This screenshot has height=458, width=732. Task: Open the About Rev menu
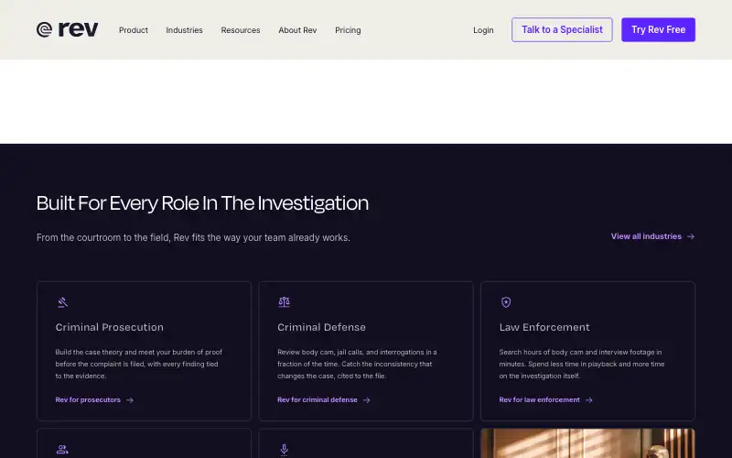point(297,30)
